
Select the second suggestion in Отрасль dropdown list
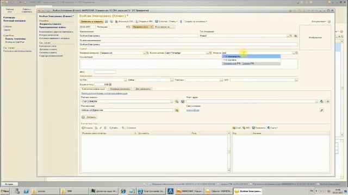pos(251,60)
